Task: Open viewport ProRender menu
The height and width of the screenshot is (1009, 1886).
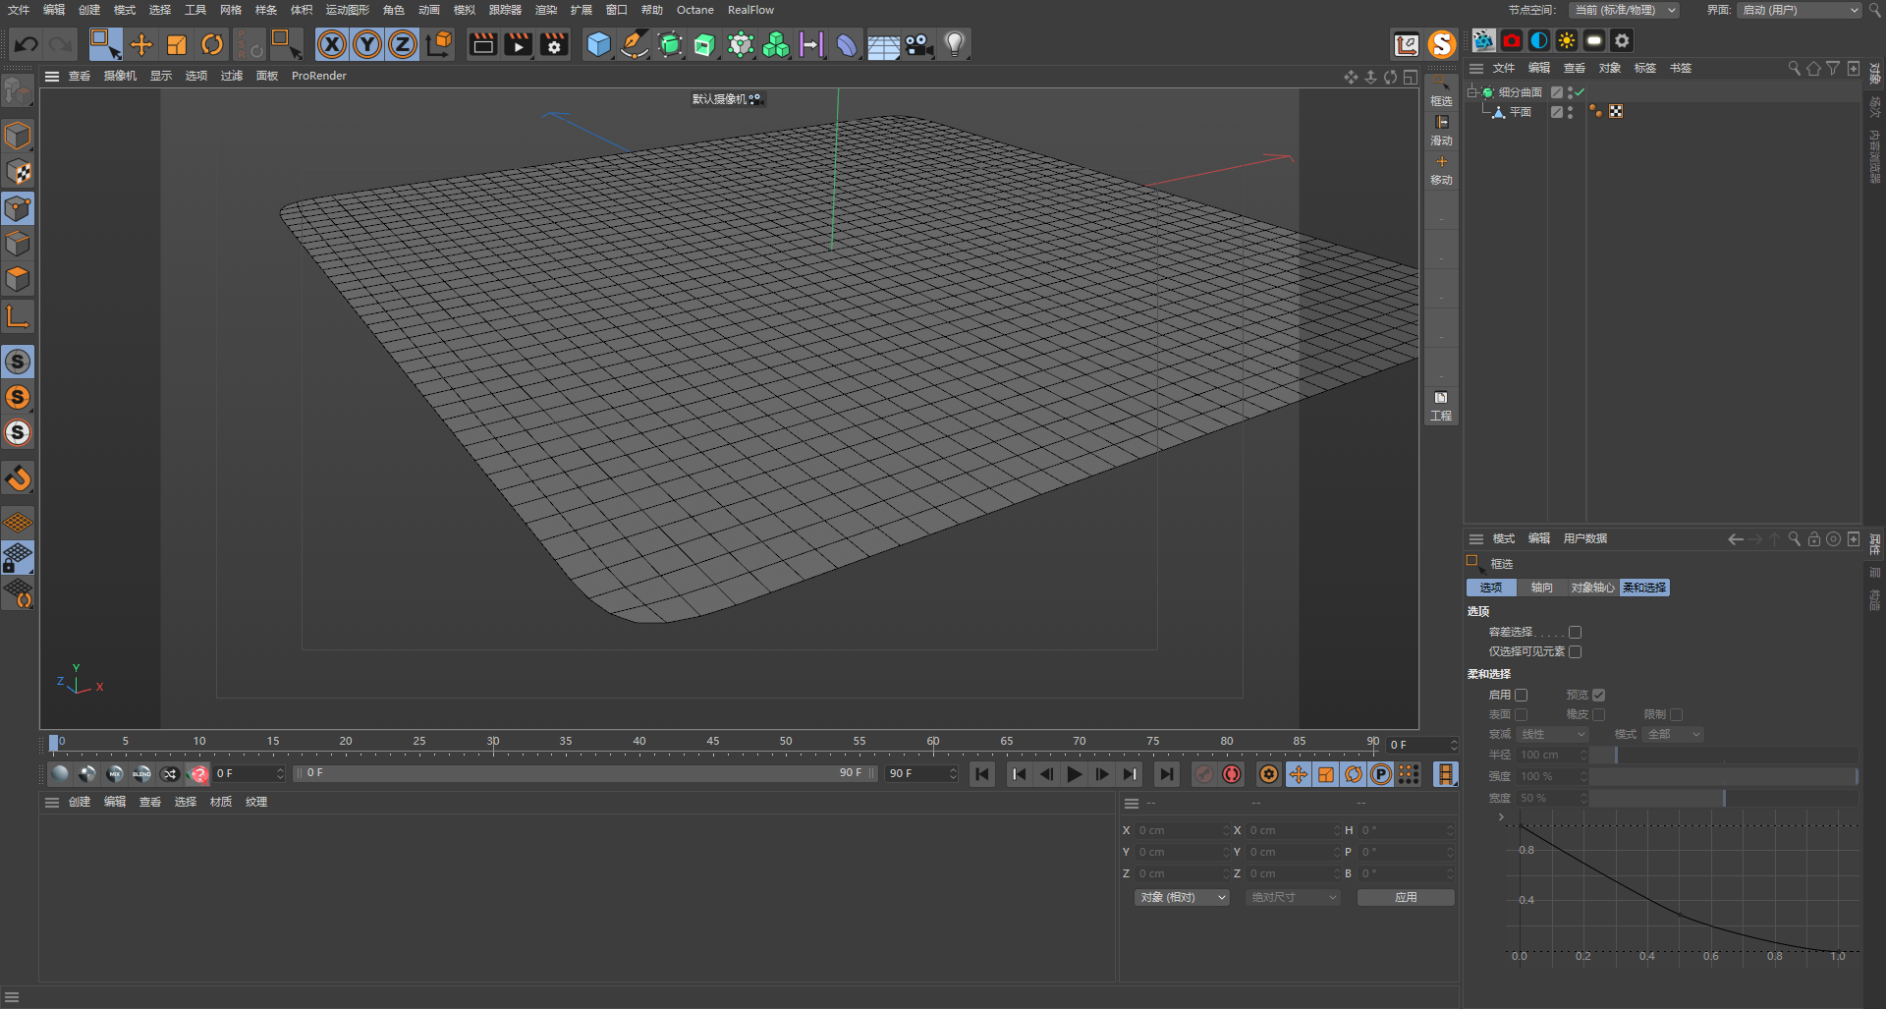Action: [319, 76]
